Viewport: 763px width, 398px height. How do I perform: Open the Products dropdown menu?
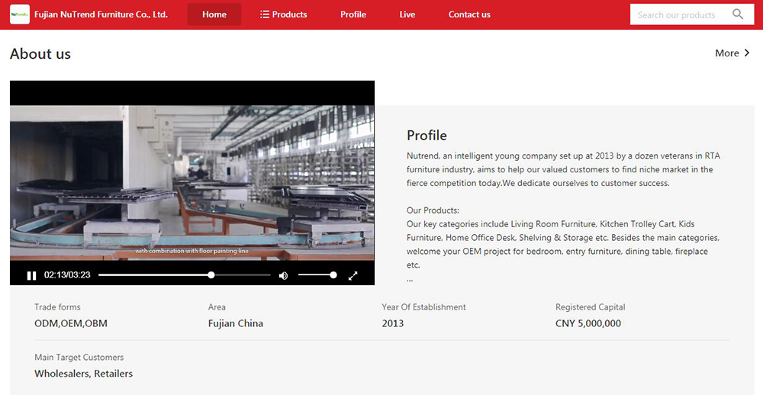click(x=284, y=14)
